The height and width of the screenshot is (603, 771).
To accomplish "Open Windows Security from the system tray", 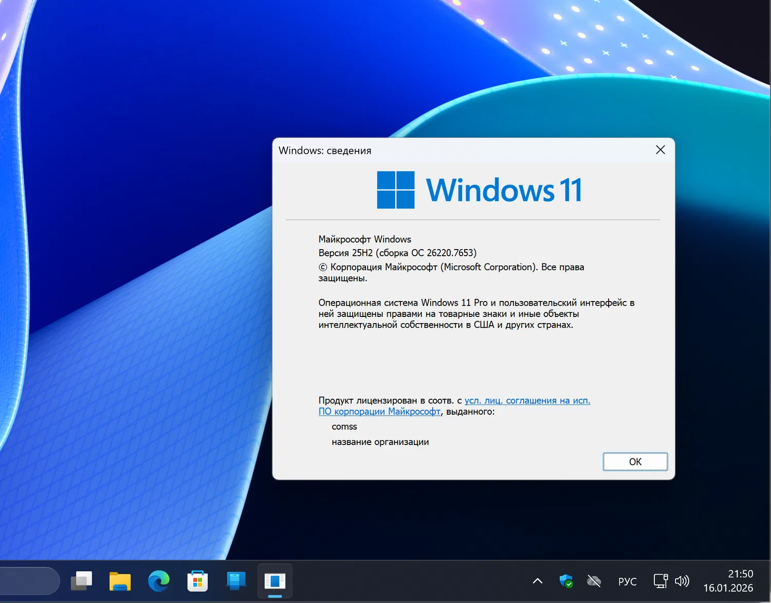I will pos(566,581).
